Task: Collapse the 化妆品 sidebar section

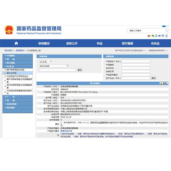Action: coord(18,67)
